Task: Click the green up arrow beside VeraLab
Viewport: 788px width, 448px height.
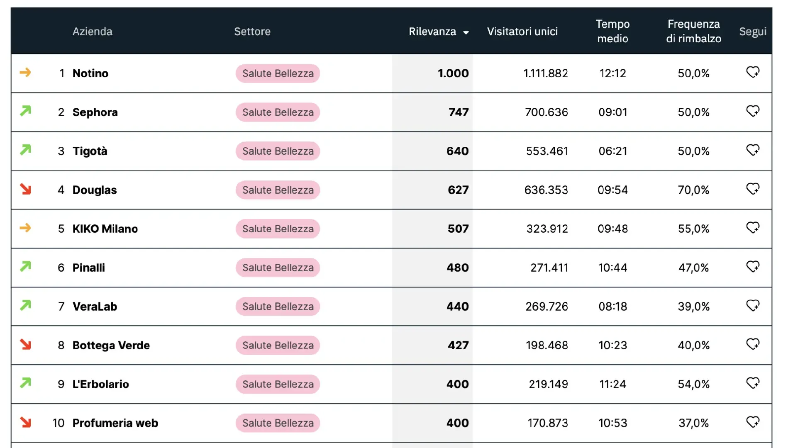Action: tap(25, 305)
